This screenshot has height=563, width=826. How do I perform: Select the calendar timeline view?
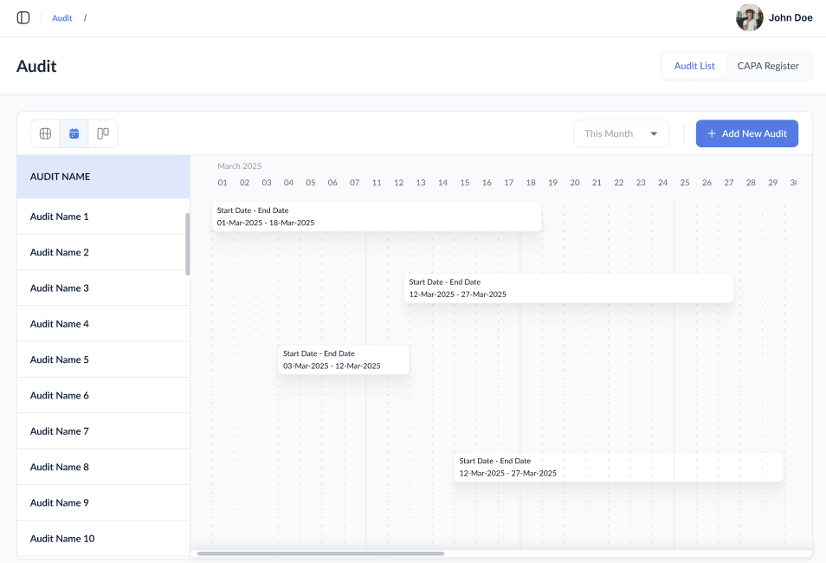[74, 133]
